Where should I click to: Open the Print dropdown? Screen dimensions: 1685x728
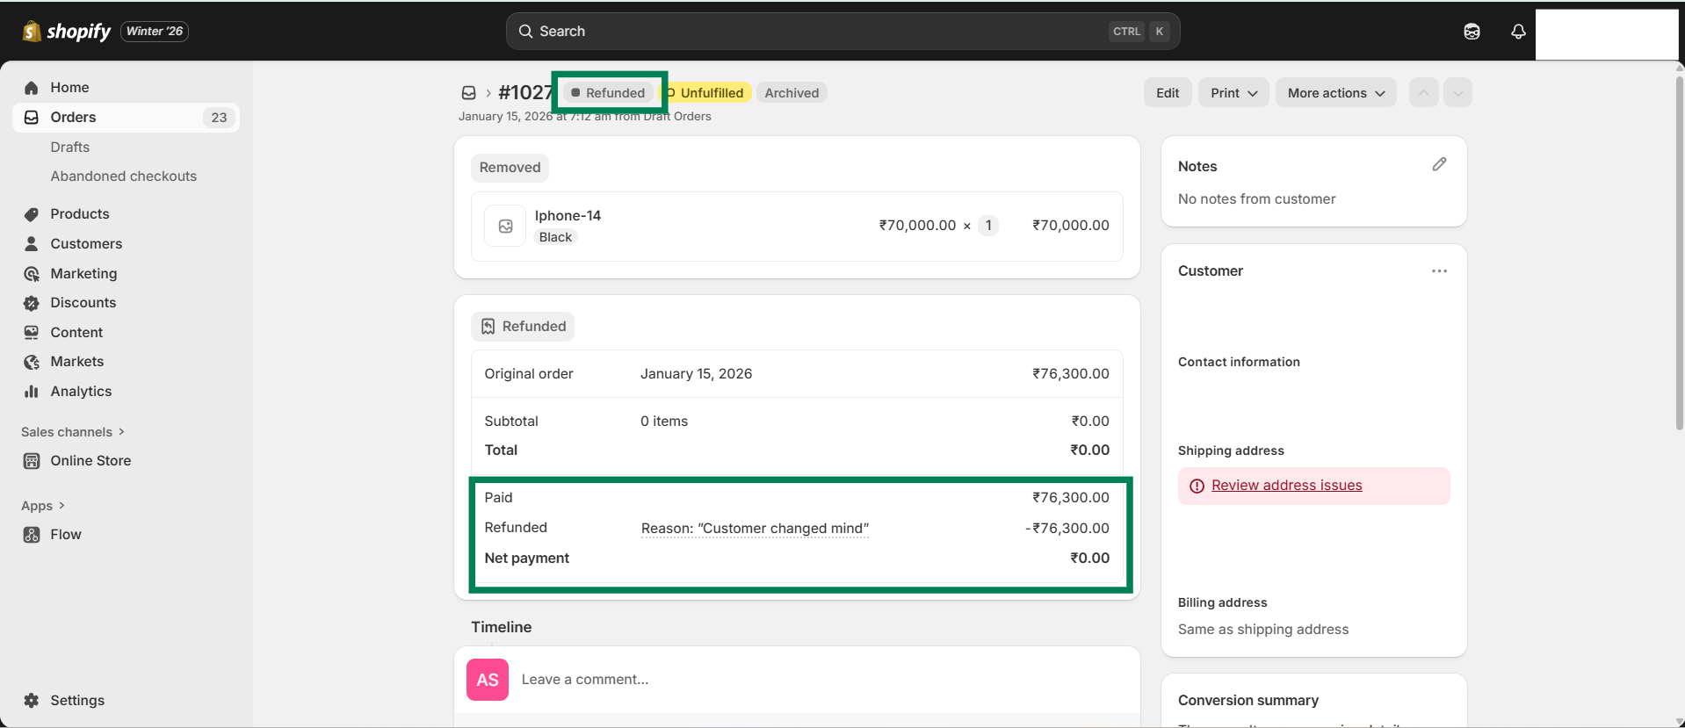1233,93
